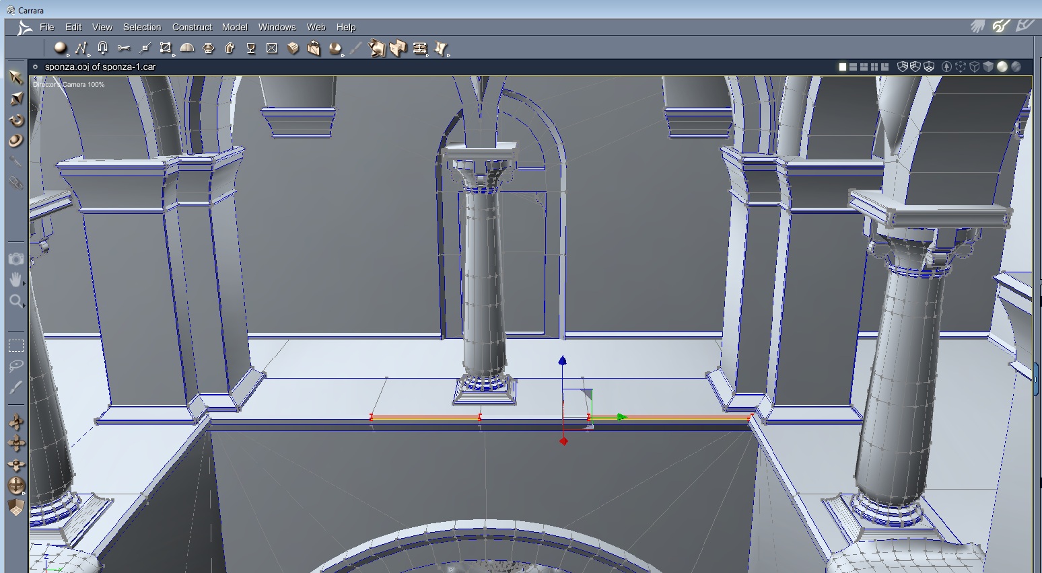
Task: Click the working box plane icon
Action: (x=16, y=508)
